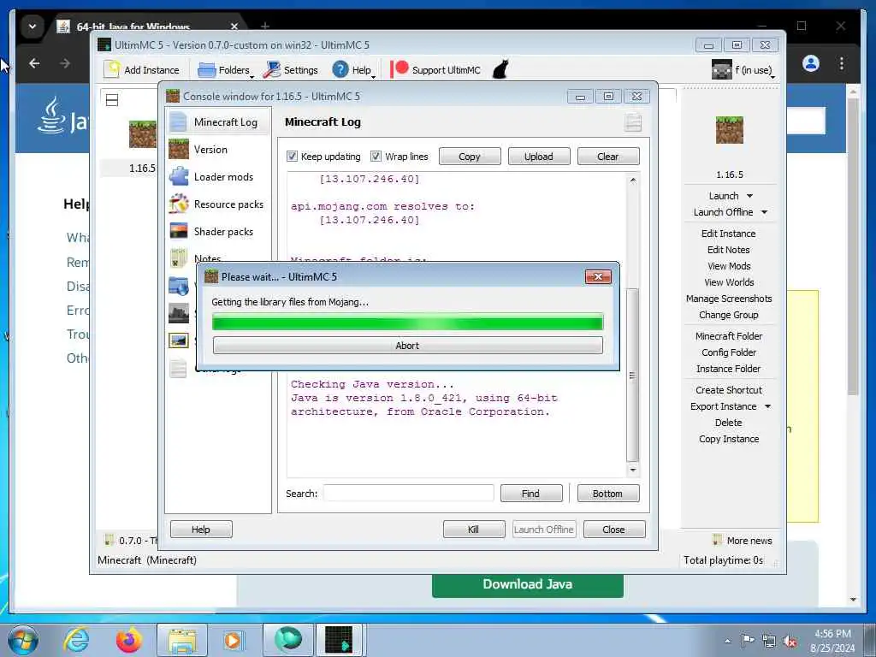
Task: Click the More news link
Action: click(743, 541)
